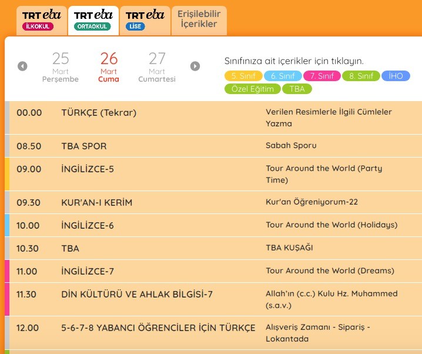Filter by 7. Sınıf tag
Screen dimensions: 422x354
321,76
